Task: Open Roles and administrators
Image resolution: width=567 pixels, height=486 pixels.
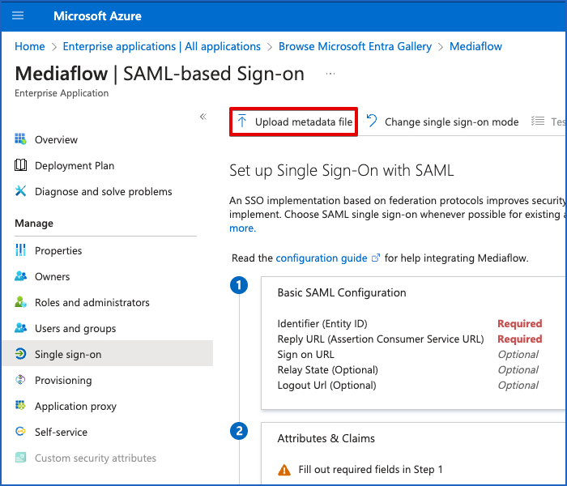Action: [92, 302]
